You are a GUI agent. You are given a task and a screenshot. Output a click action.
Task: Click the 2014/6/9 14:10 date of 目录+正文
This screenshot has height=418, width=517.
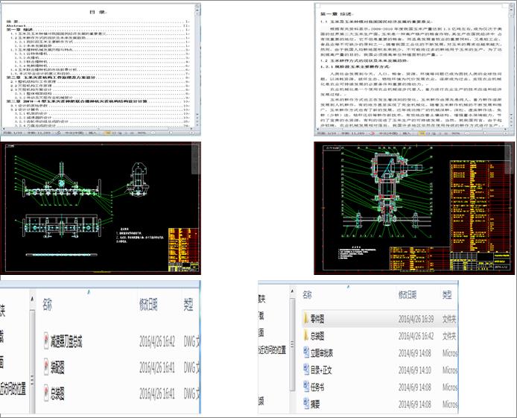click(415, 370)
